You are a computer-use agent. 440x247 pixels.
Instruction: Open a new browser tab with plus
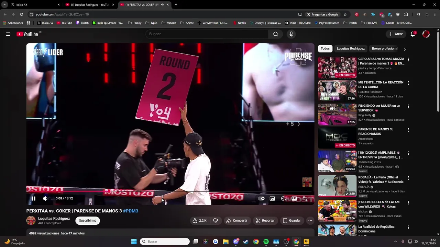tap(176, 5)
